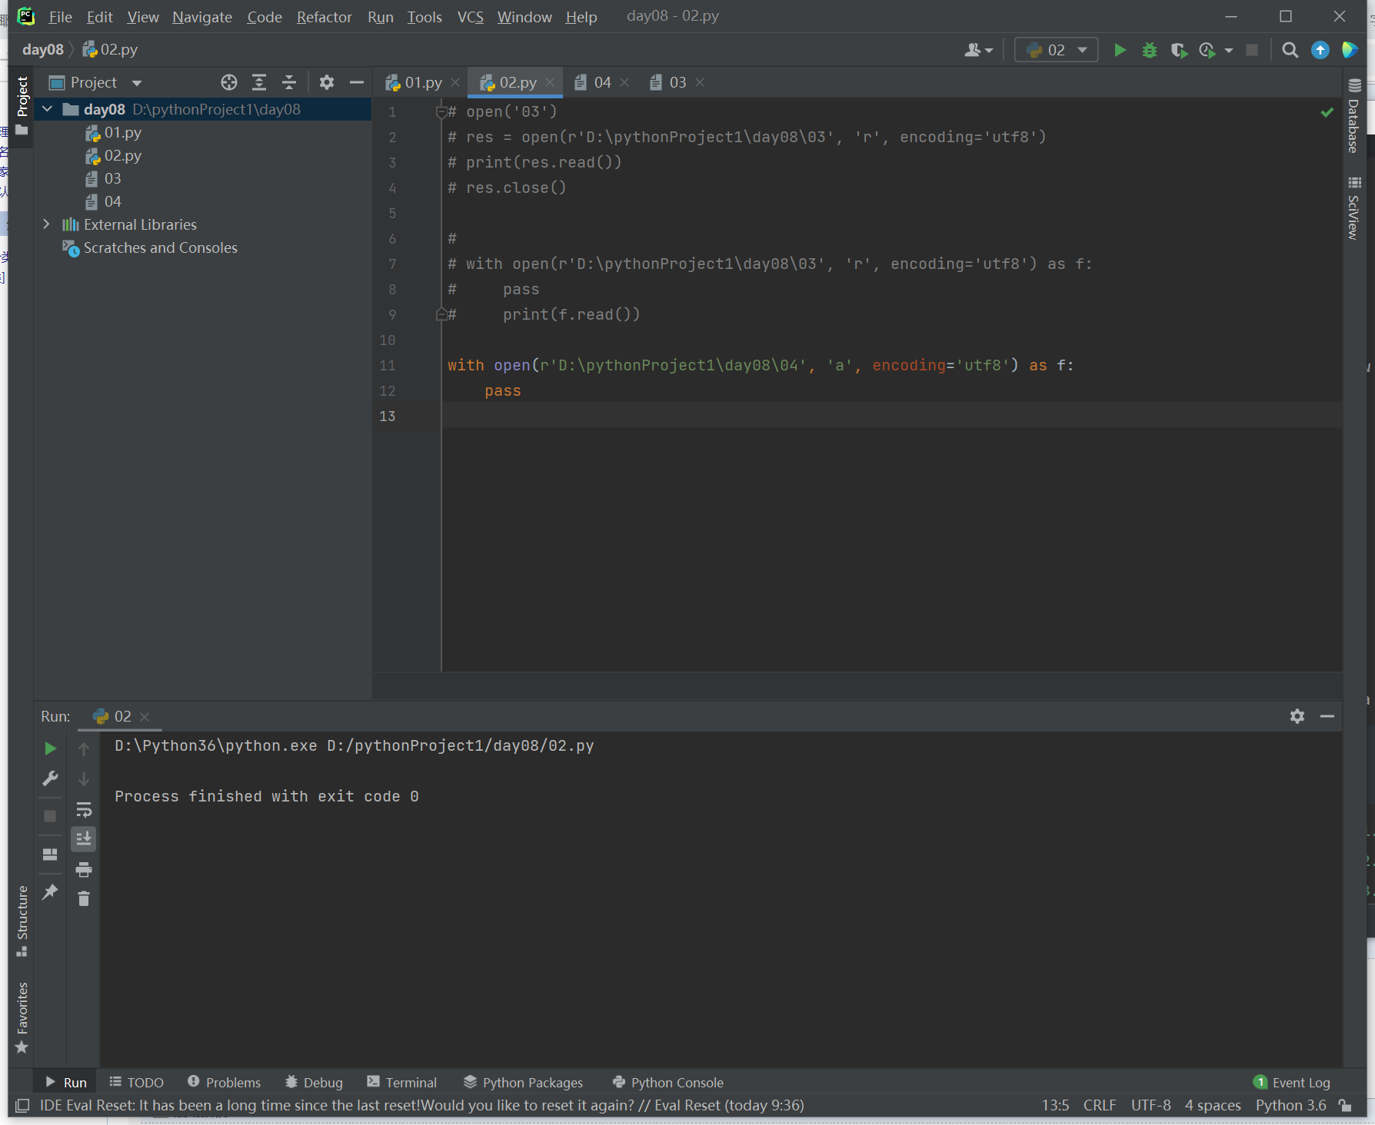This screenshot has width=1375, height=1125.
Task: Expand the External Libraries tree node
Action: coord(46,224)
